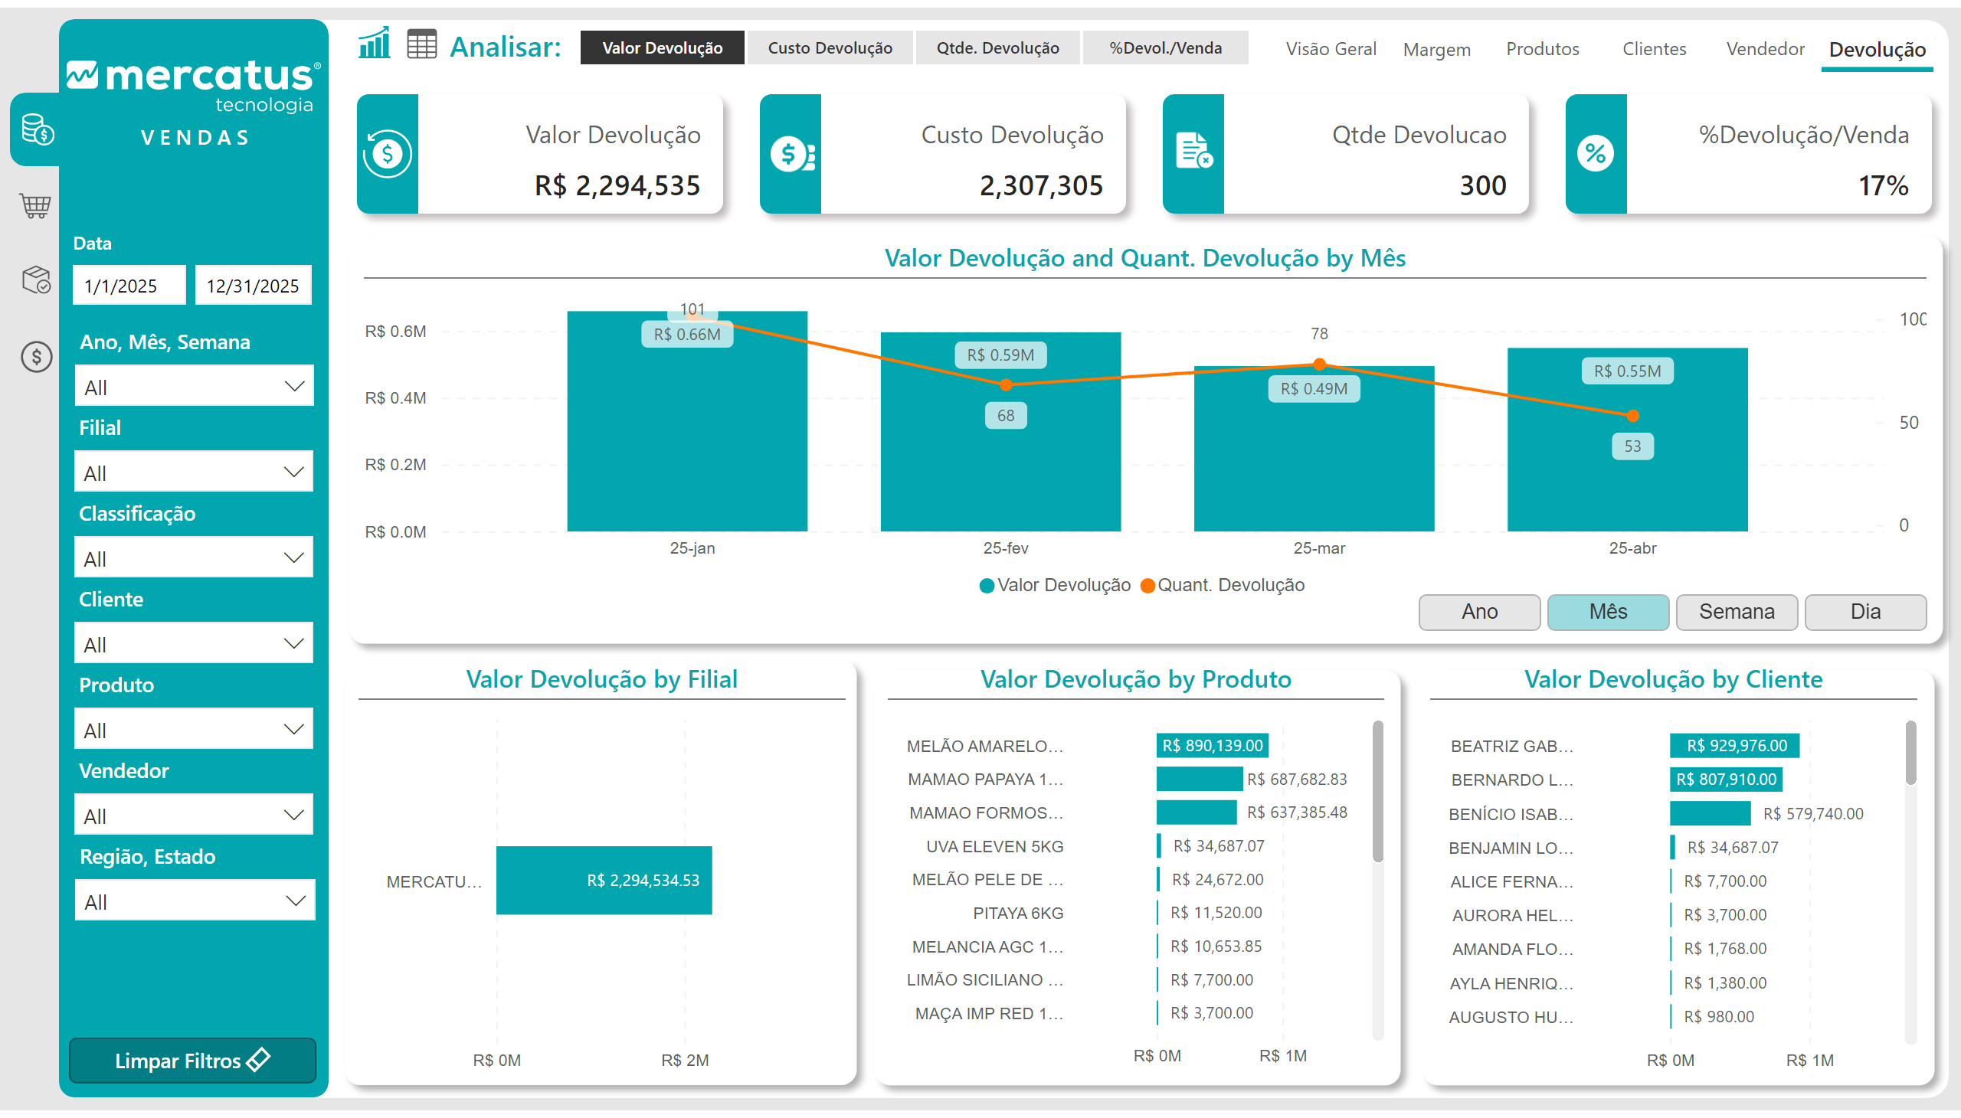Open the Cliente filter dropdown

pos(195,643)
